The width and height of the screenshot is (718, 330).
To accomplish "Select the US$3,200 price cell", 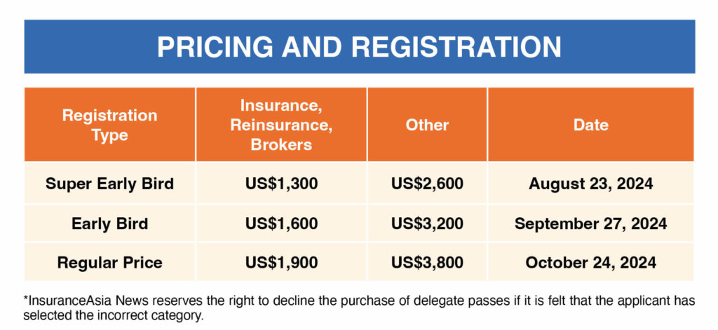I will coord(427,224).
